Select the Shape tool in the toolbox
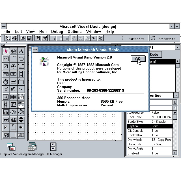Viewport: 181px width, 181px height. tap(14, 89)
